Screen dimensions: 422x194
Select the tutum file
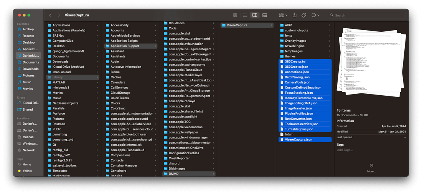click(305, 134)
